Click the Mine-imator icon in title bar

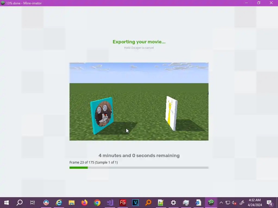(x=2, y=3)
